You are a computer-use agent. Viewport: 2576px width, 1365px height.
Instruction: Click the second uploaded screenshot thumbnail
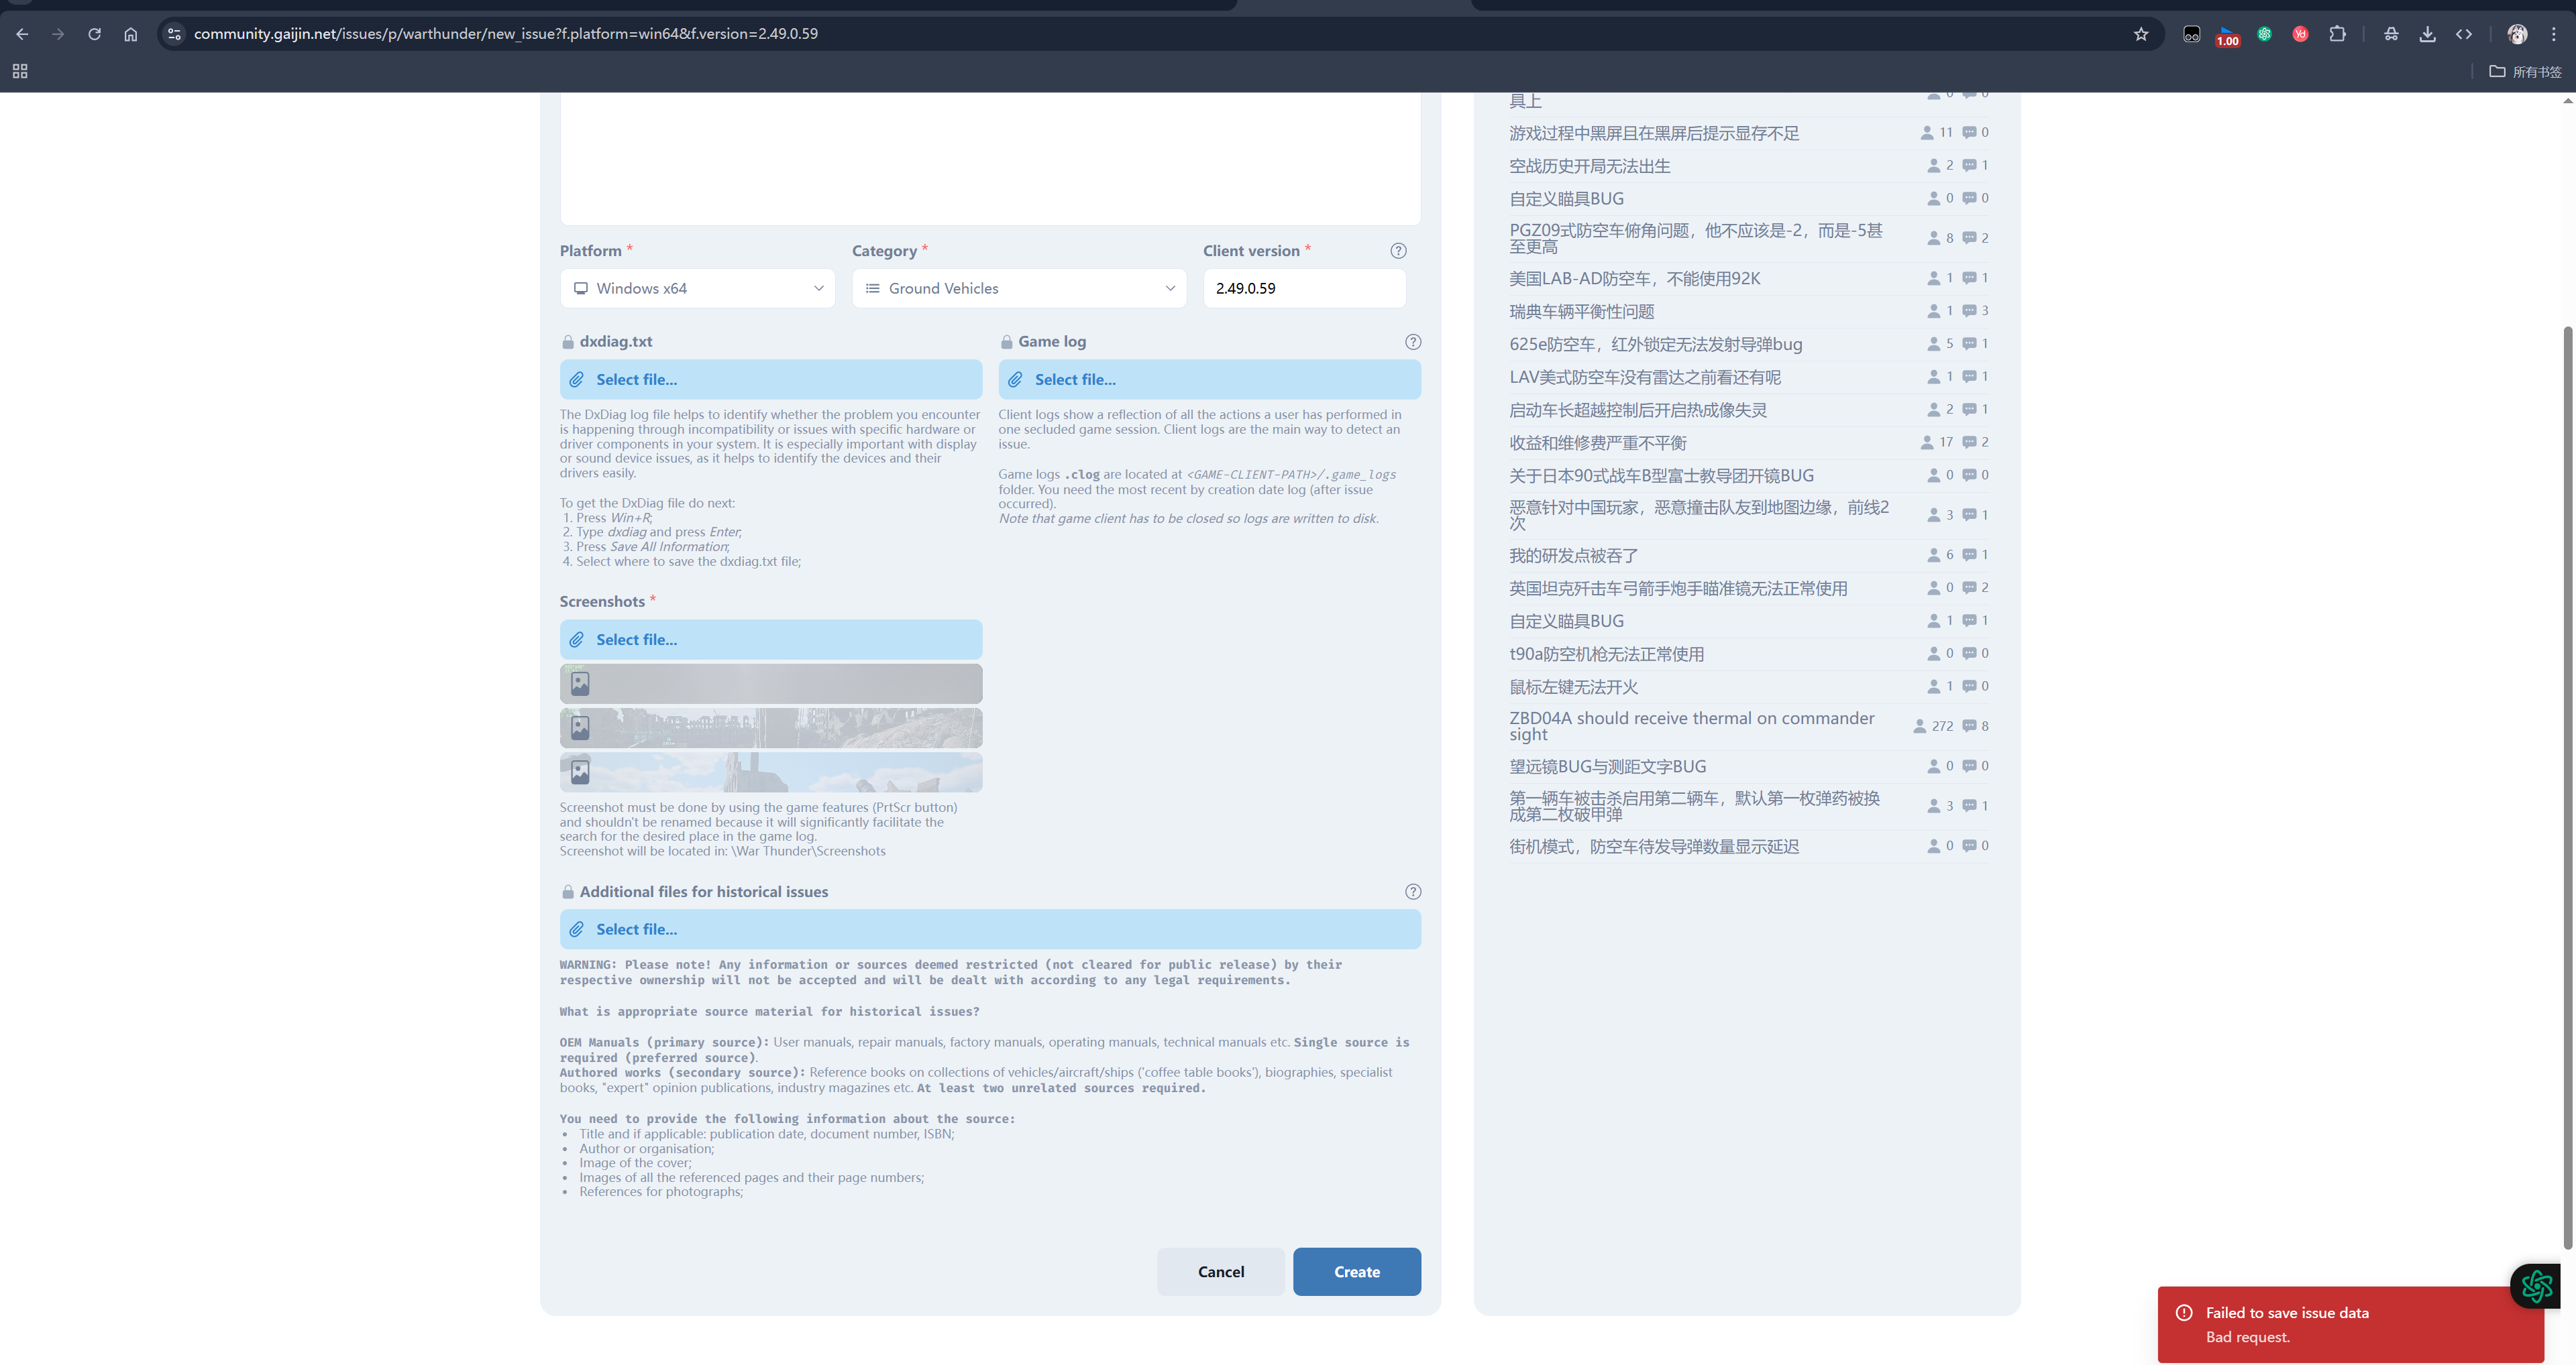(x=770, y=727)
